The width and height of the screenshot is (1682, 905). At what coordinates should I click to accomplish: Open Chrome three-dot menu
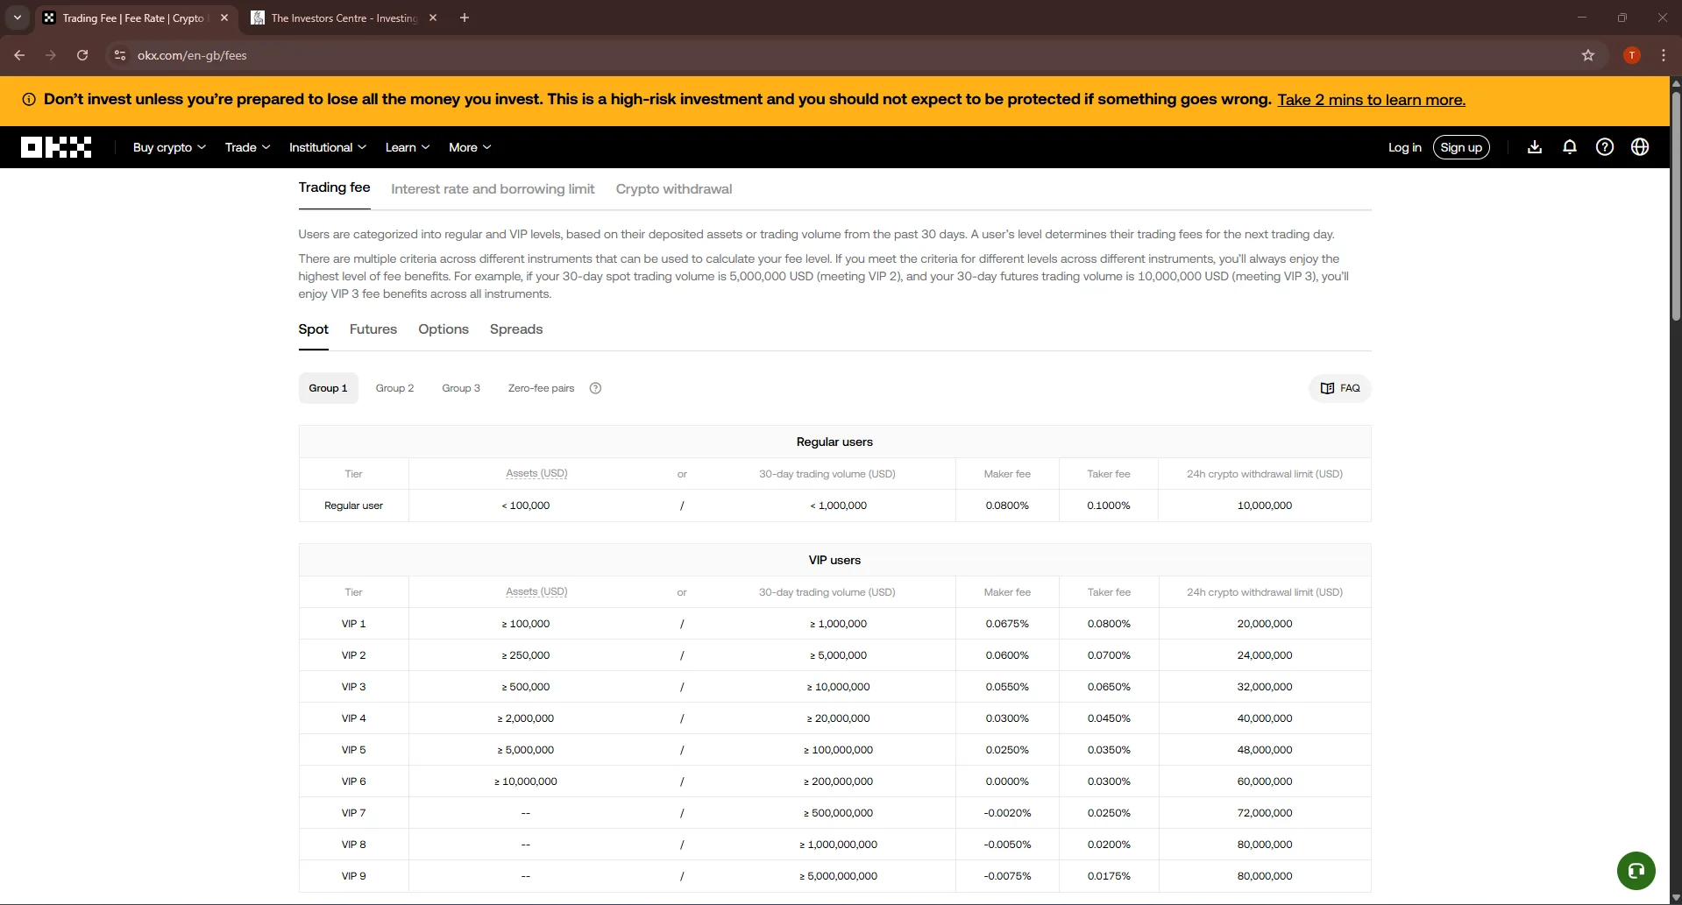[1663, 55]
